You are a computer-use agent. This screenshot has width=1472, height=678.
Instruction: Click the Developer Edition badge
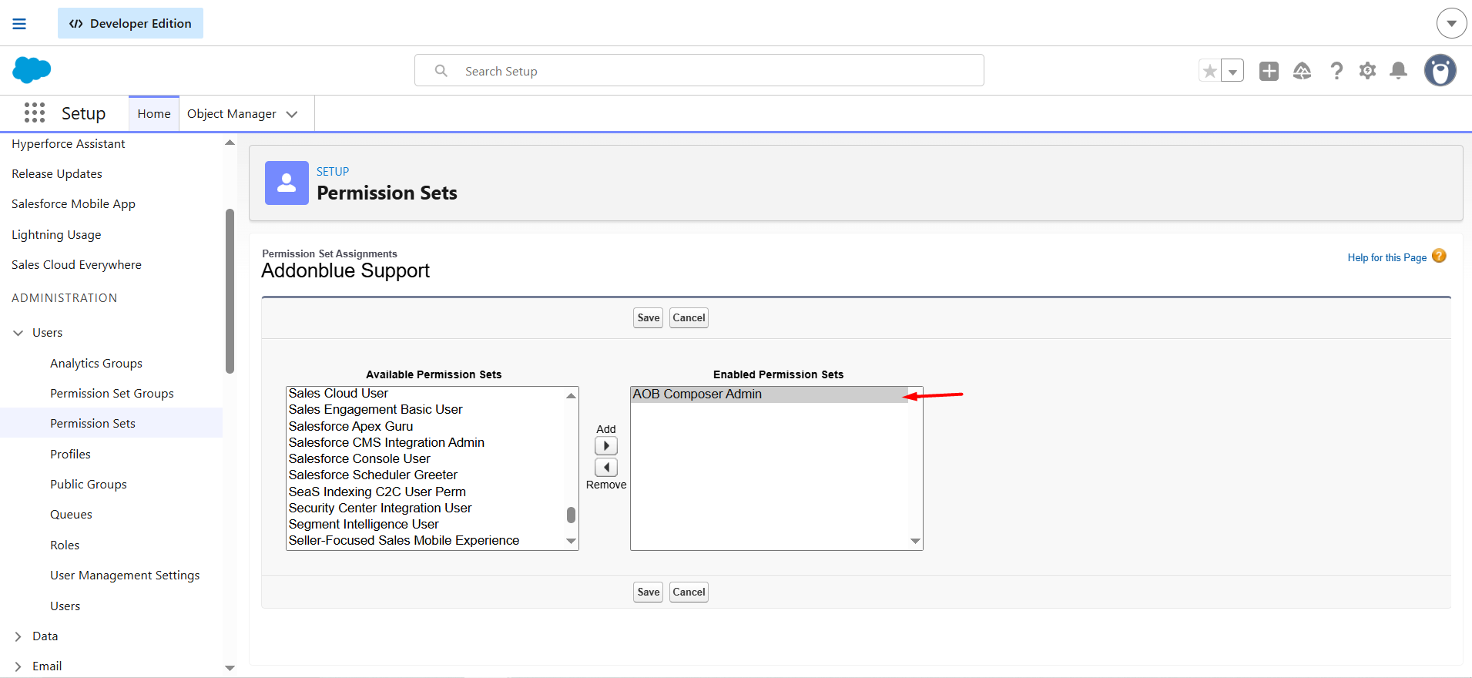tap(130, 23)
